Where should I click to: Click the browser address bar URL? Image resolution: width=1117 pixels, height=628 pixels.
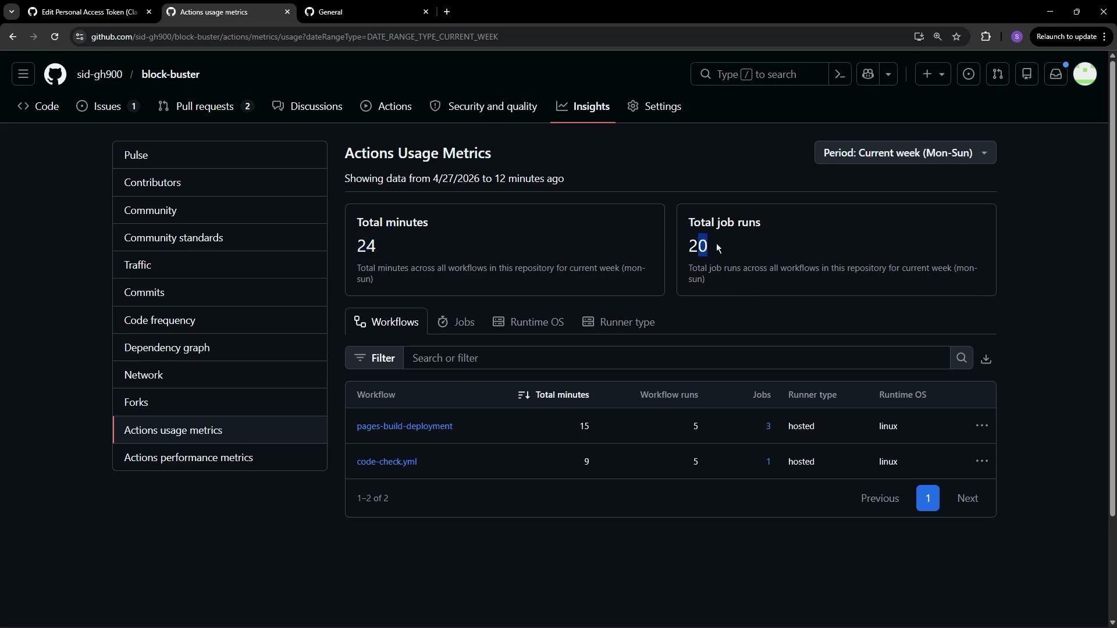[x=294, y=37]
